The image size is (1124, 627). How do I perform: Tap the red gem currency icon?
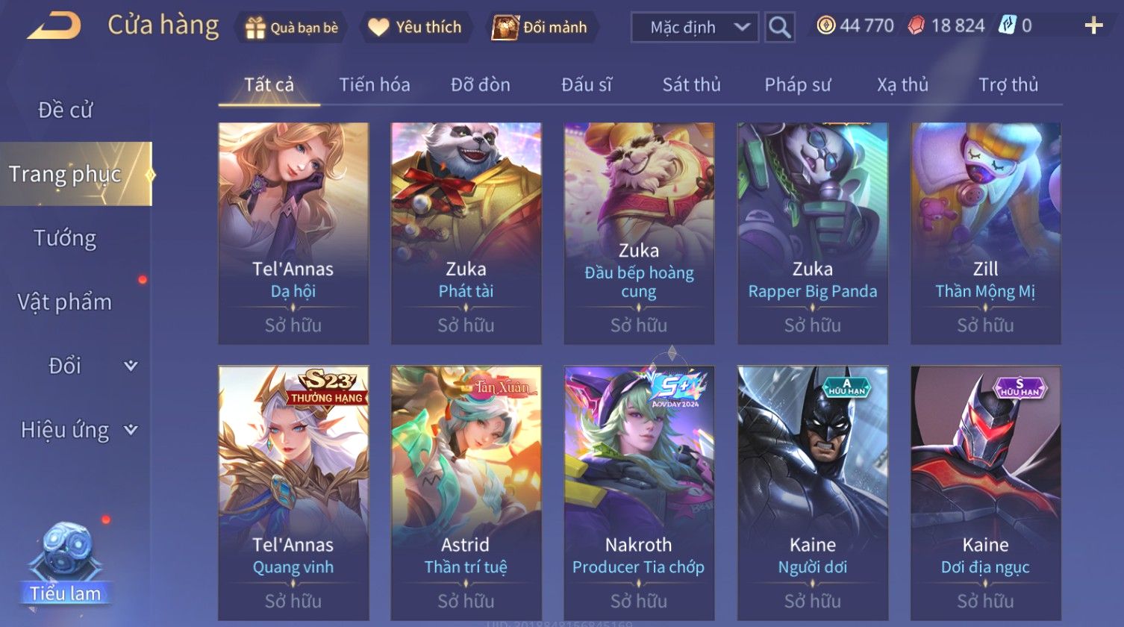tap(917, 26)
